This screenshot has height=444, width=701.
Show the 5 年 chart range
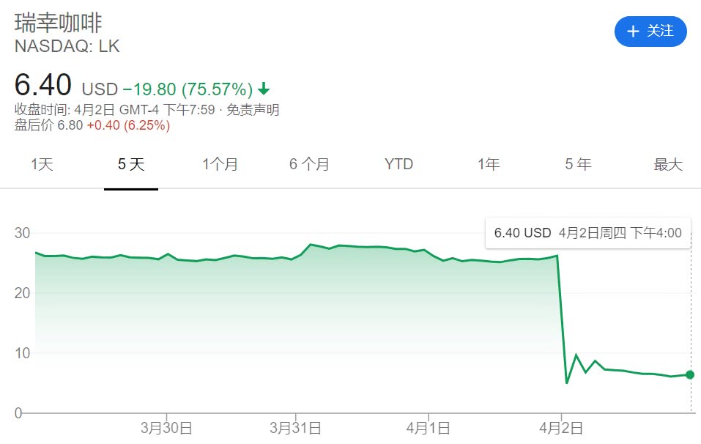point(578,165)
